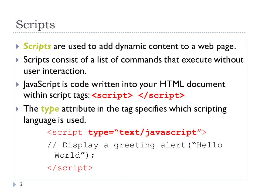Click the red "<script>" opening tag text
Image resolution: width=259 pixels, height=194 pixels.
pyautogui.click(x=112, y=95)
